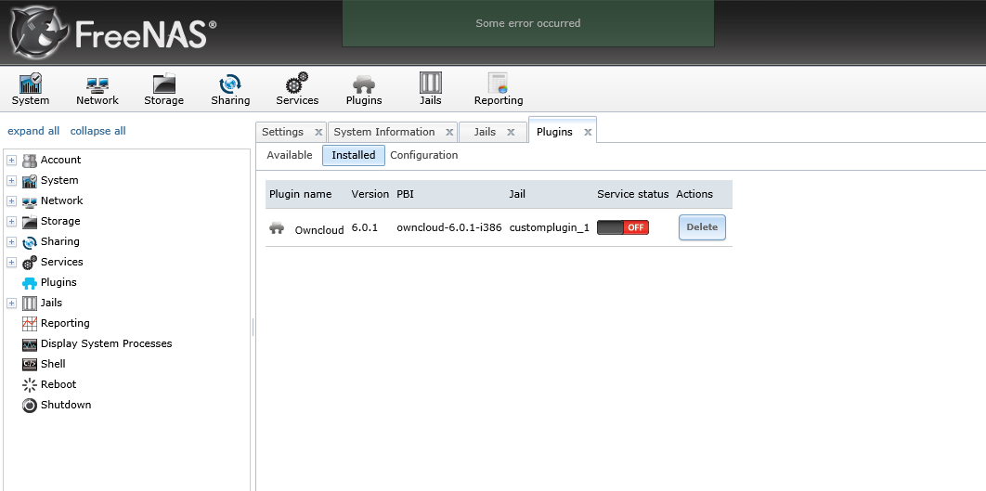Select Account icon in the tree

click(30, 161)
